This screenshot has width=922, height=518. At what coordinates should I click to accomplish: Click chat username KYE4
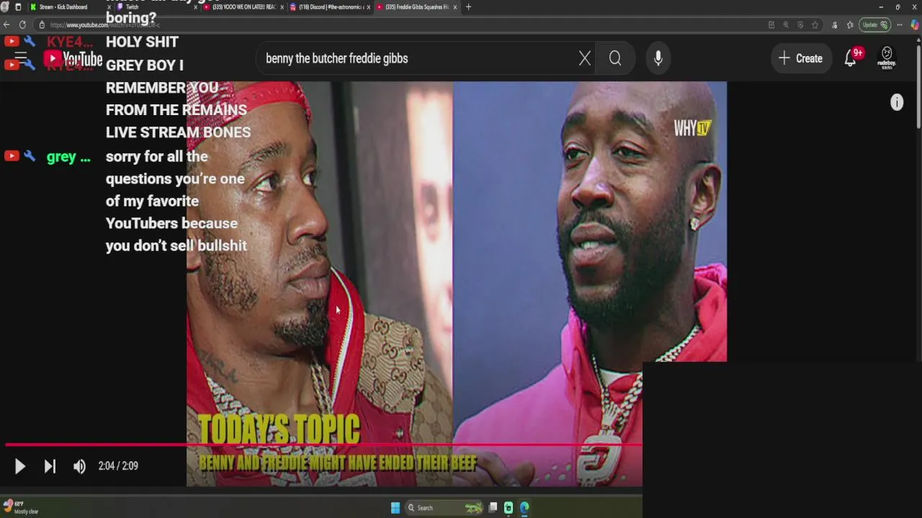[x=70, y=42]
